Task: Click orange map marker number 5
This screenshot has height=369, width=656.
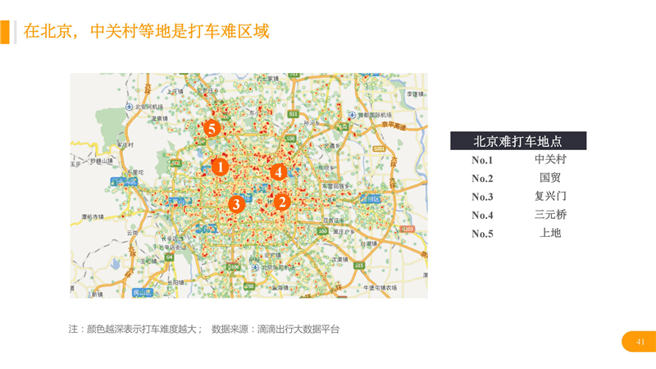Action: pyautogui.click(x=212, y=128)
